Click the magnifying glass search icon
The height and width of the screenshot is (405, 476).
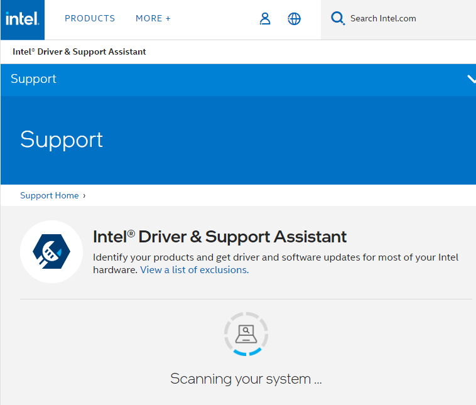pyautogui.click(x=338, y=18)
